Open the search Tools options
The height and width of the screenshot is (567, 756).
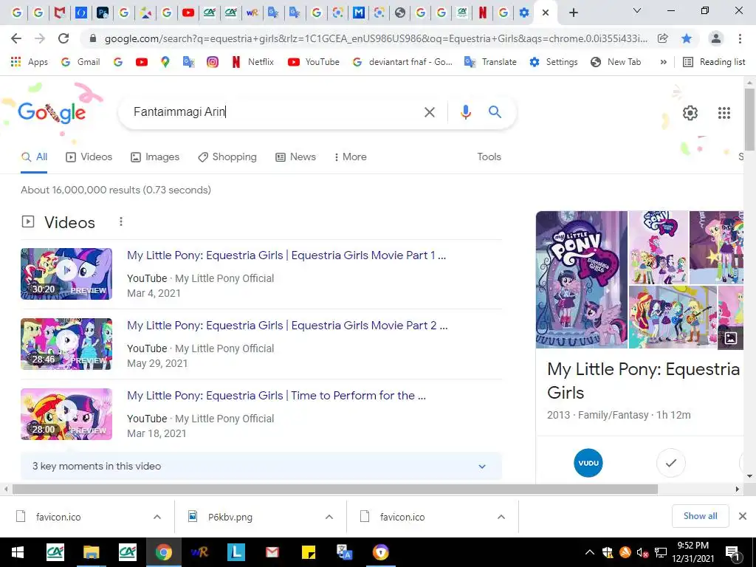coord(489,157)
